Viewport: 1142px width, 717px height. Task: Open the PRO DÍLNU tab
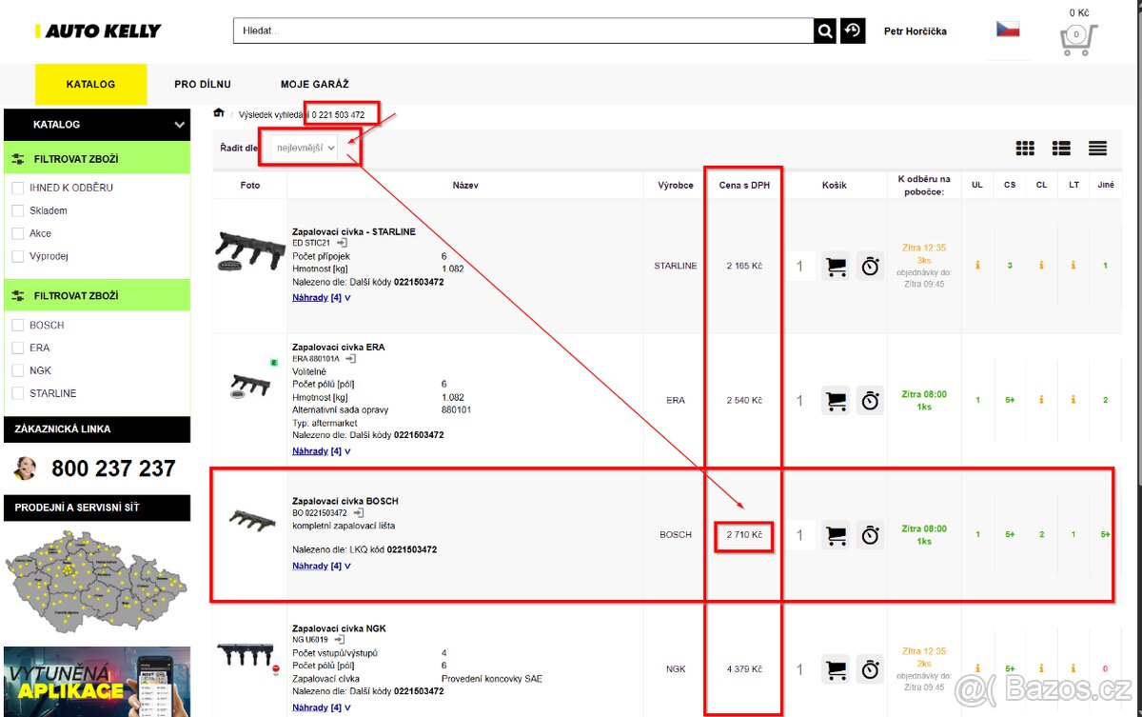point(203,85)
